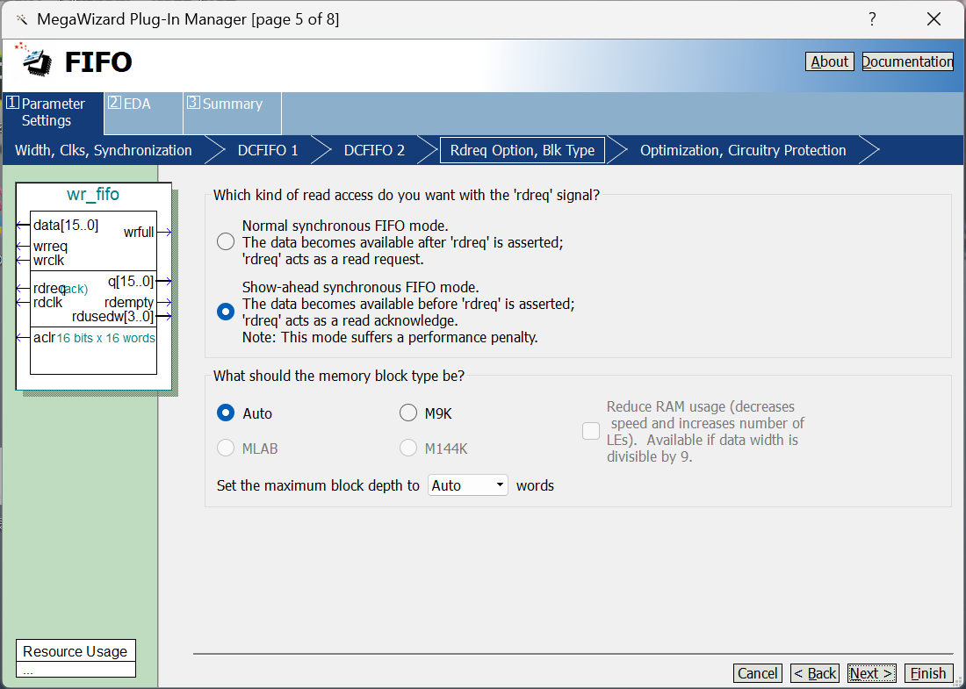Image resolution: width=966 pixels, height=689 pixels.
Task: Click the FIFO chip logo icon
Action: [34, 61]
